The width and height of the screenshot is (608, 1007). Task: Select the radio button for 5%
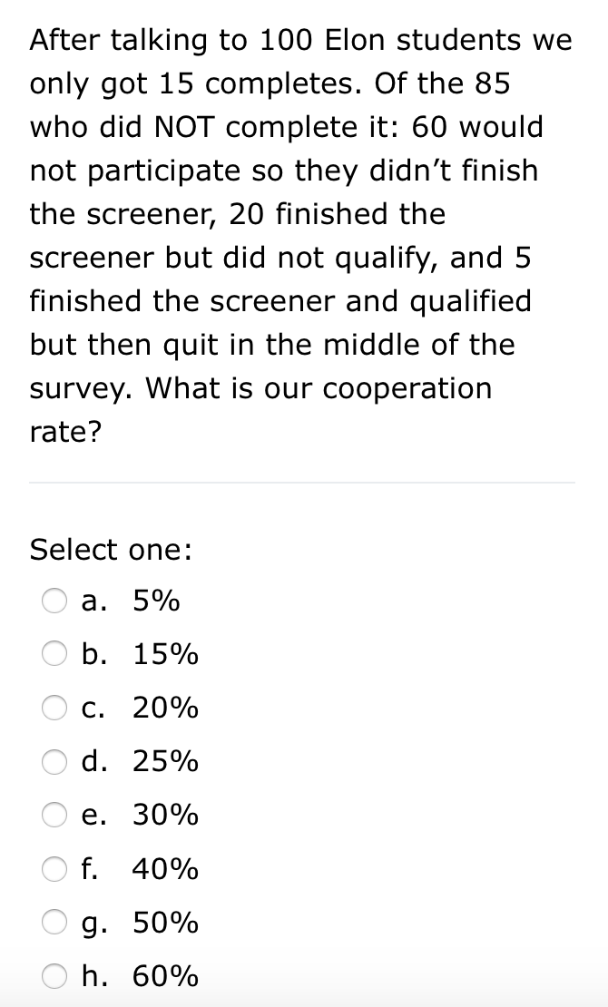pos(55,601)
